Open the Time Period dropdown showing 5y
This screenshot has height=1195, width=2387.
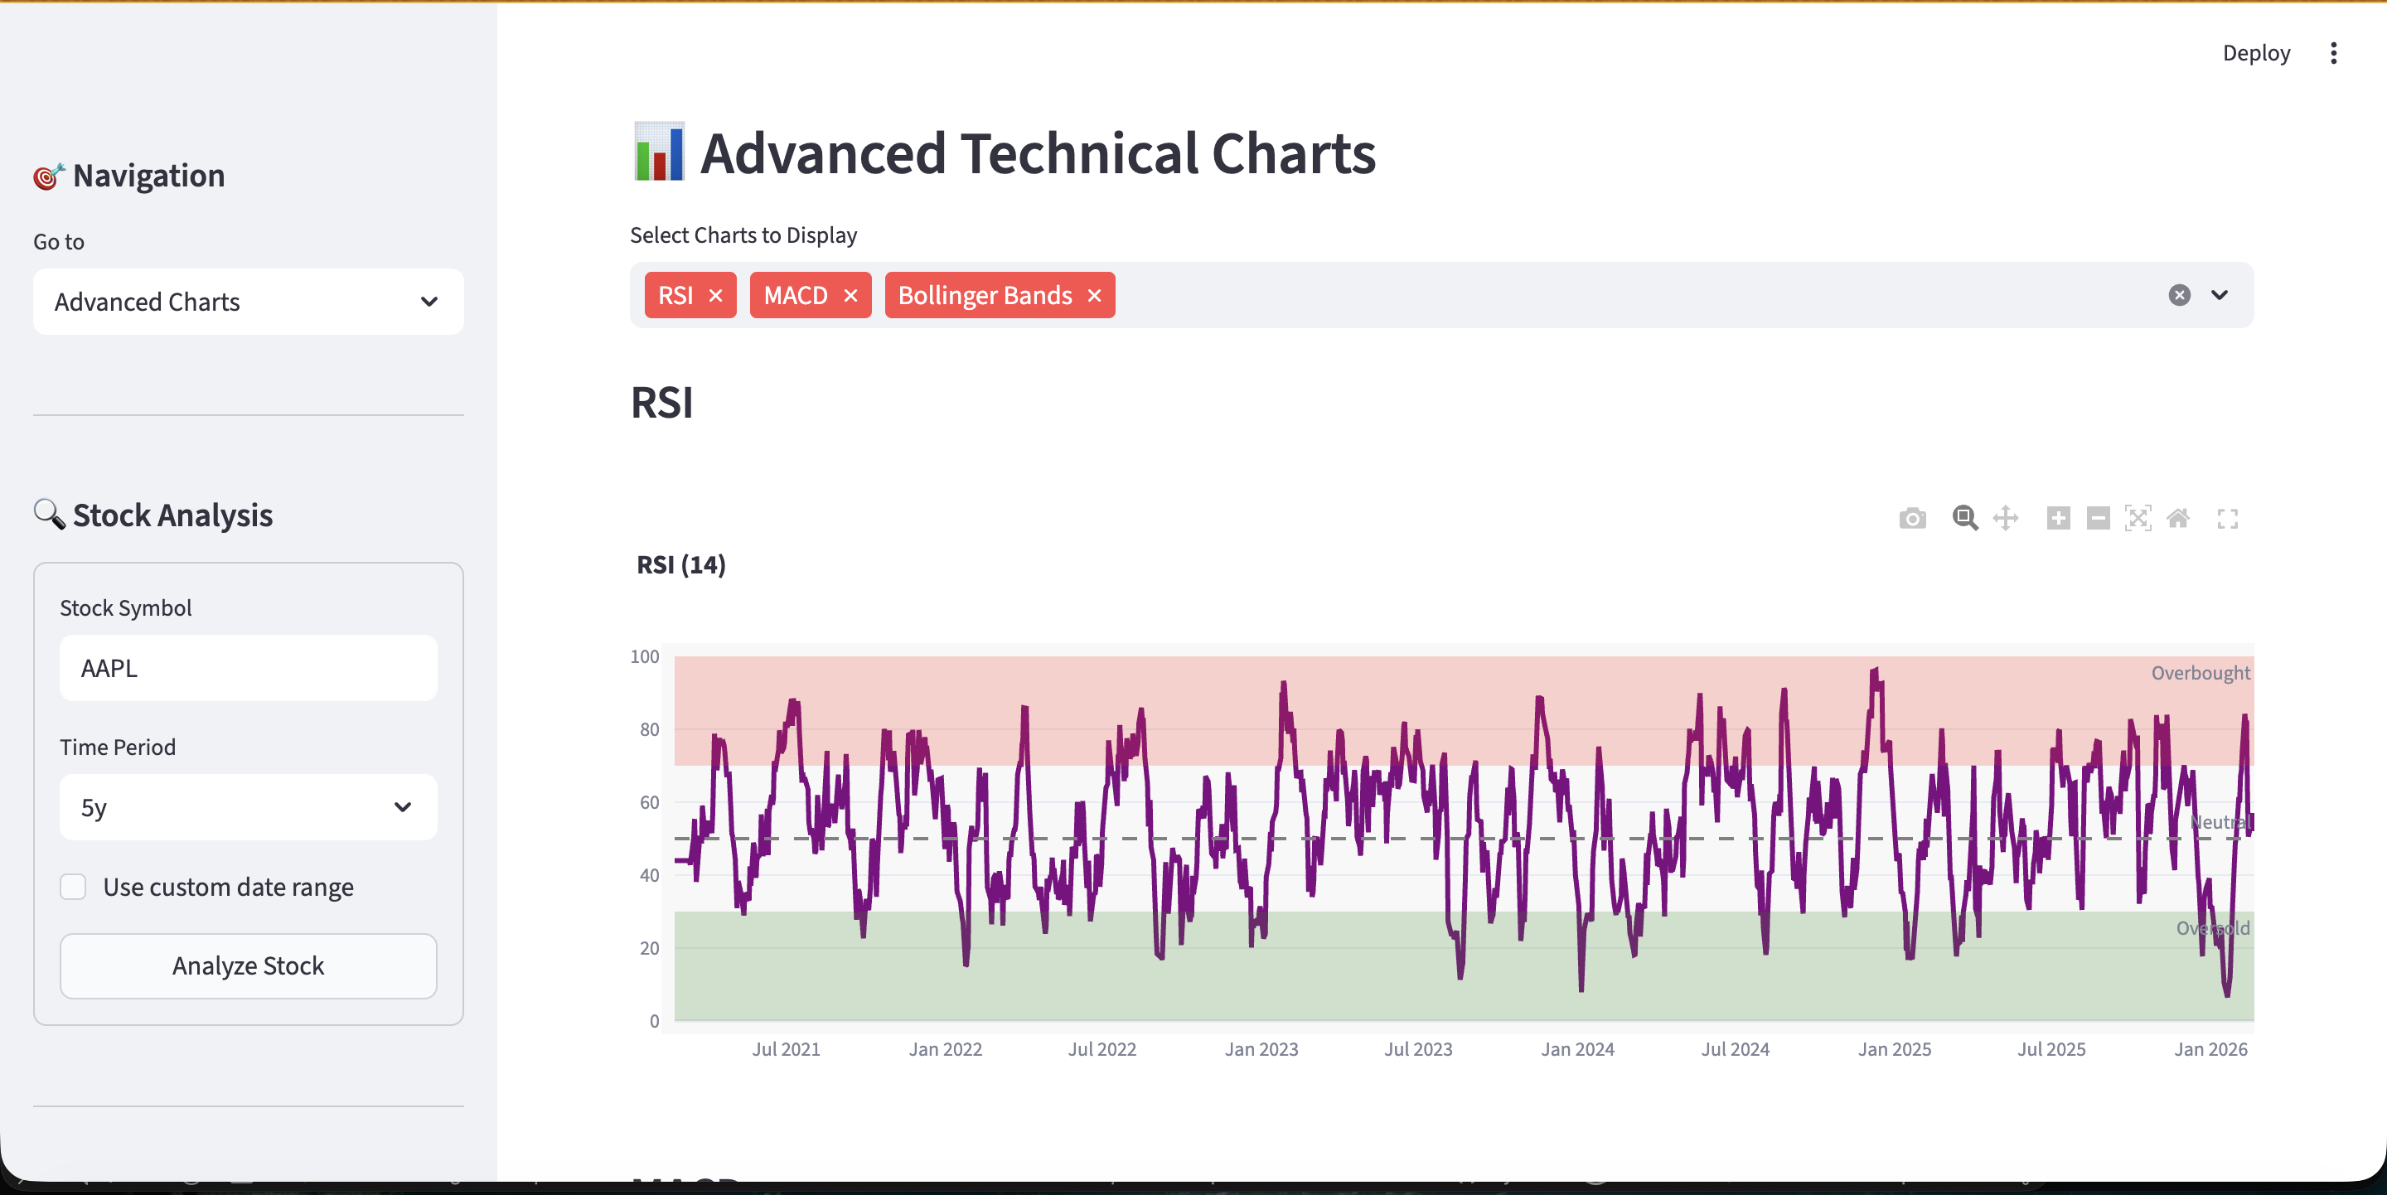pyautogui.click(x=248, y=807)
